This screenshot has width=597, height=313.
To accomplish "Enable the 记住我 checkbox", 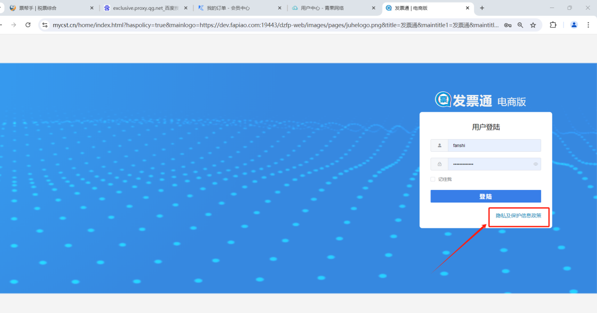I will (433, 179).
